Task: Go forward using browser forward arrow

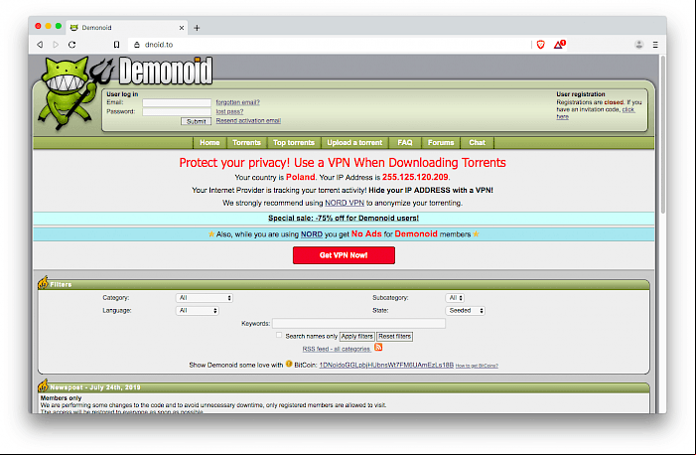Action: (56, 45)
